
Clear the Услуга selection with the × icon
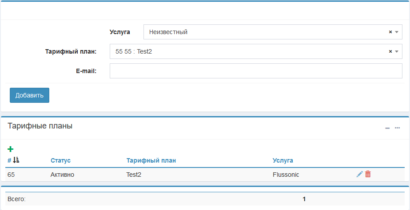(x=390, y=32)
